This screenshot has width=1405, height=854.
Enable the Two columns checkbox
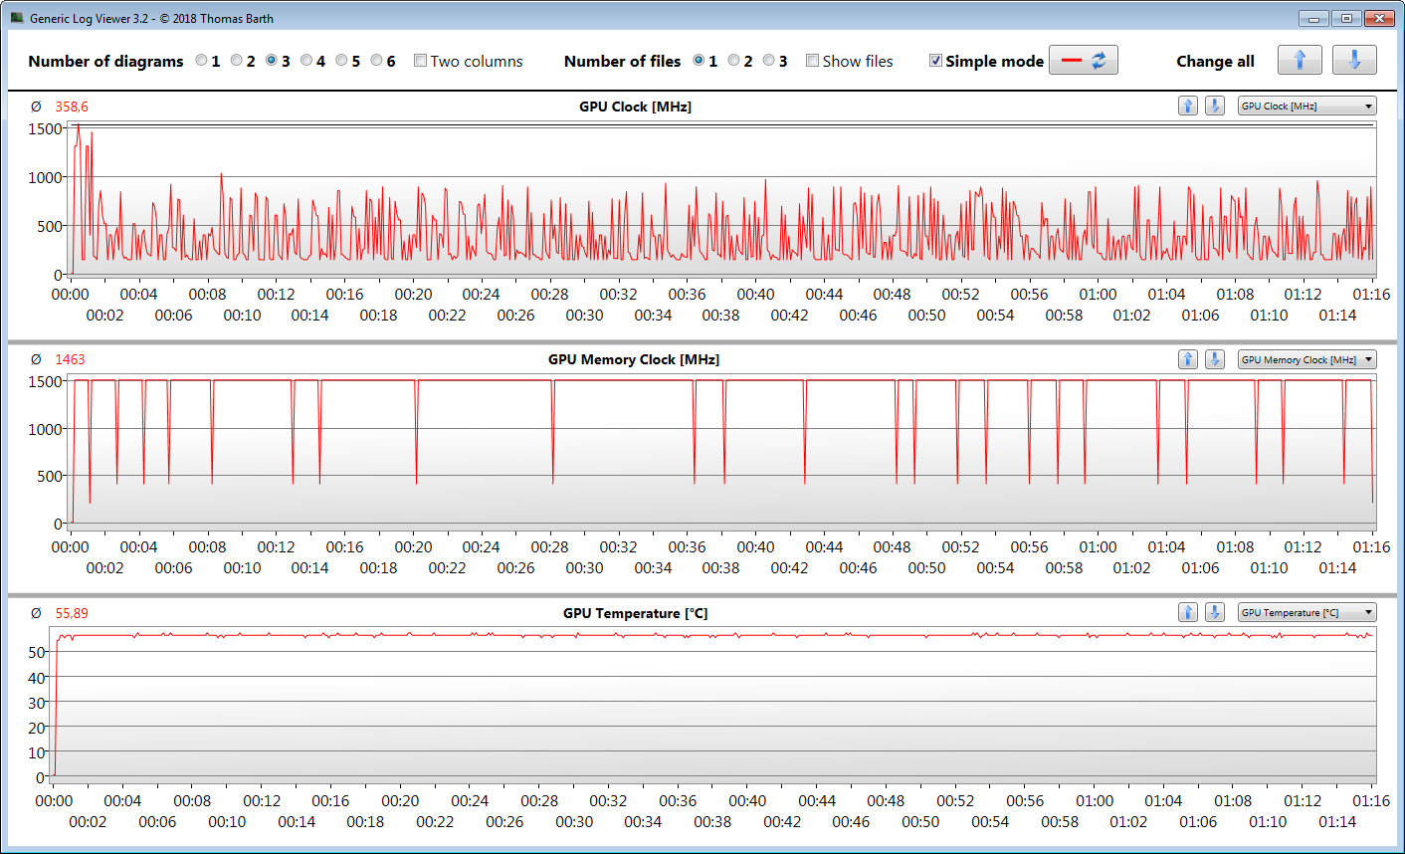(420, 61)
